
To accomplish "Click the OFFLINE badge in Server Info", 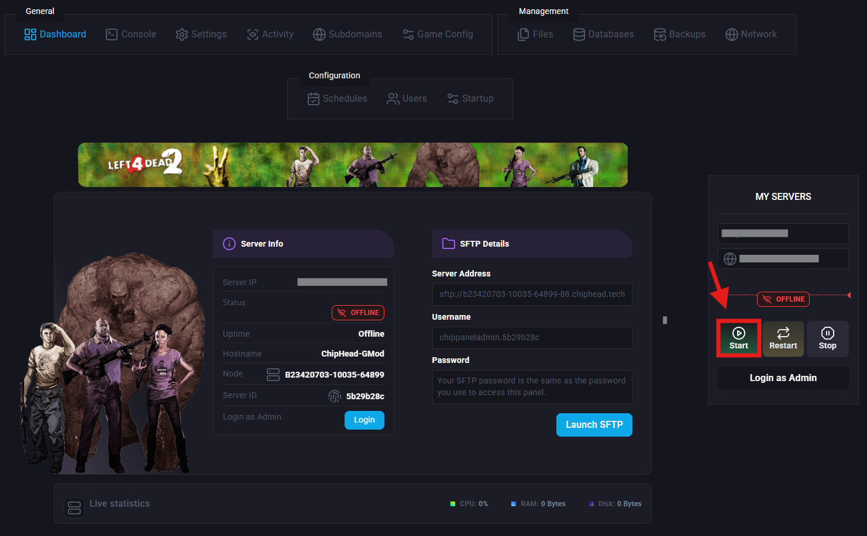I will (x=358, y=313).
